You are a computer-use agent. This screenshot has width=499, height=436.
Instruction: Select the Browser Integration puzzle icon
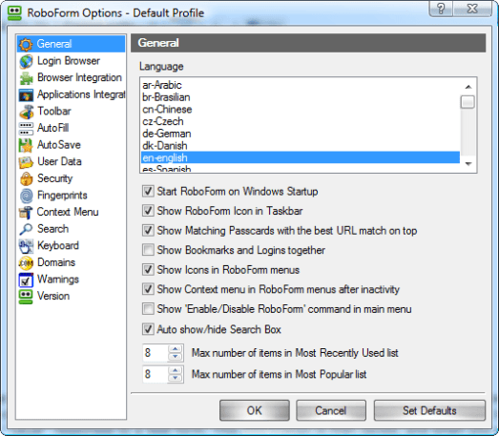tap(26, 78)
